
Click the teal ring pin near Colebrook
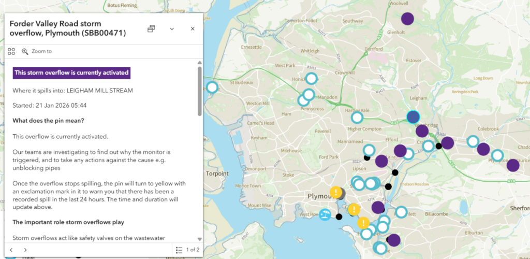coord(473,141)
